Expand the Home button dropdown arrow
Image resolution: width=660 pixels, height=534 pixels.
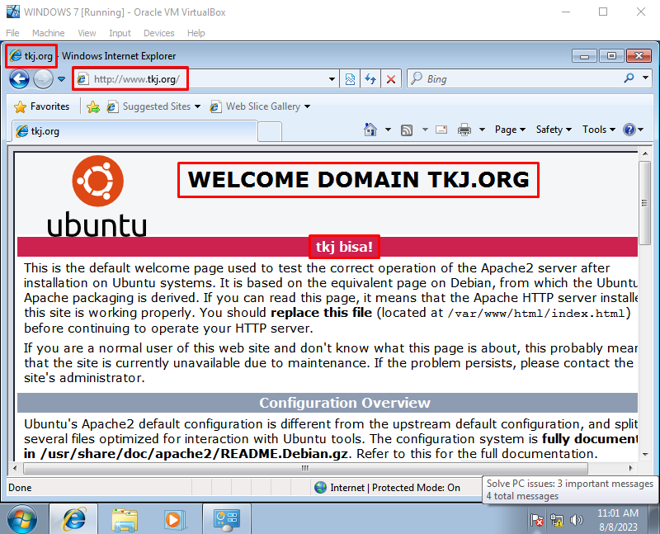(x=388, y=130)
